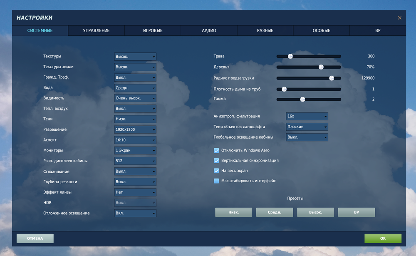416x256 pixels.
Task: Open the Видимость dropdown
Action: (135, 98)
